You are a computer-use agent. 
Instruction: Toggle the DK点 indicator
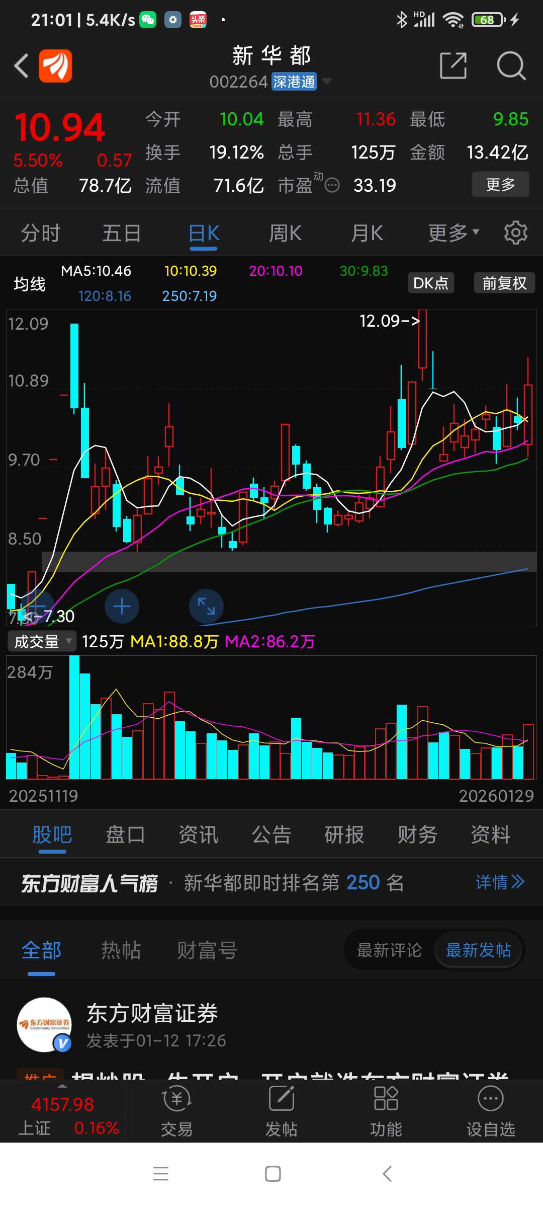click(431, 283)
